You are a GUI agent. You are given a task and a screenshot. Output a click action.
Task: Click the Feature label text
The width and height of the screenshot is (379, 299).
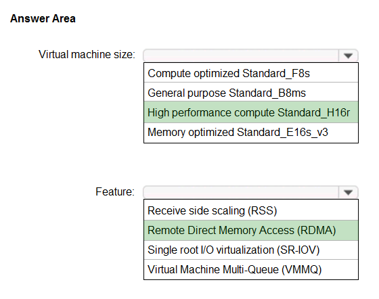115,191
